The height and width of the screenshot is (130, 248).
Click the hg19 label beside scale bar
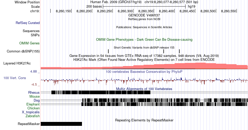click(x=192, y=7)
